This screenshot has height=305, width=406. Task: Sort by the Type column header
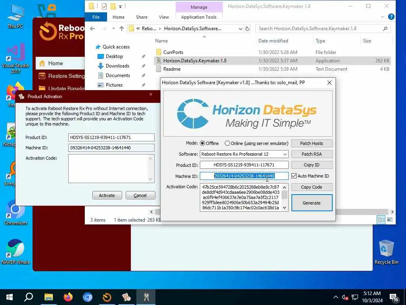pyautogui.click(x=320, y=41)
